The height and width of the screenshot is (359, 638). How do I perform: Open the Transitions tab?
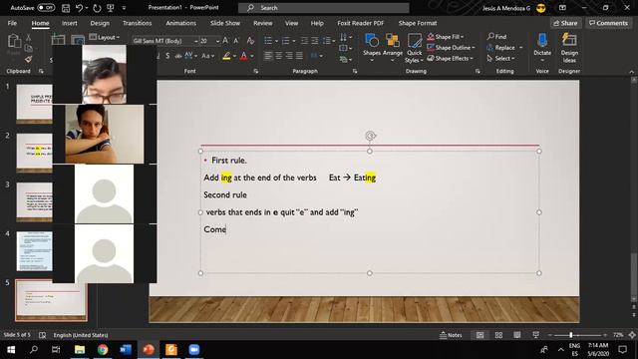[138, 23]
